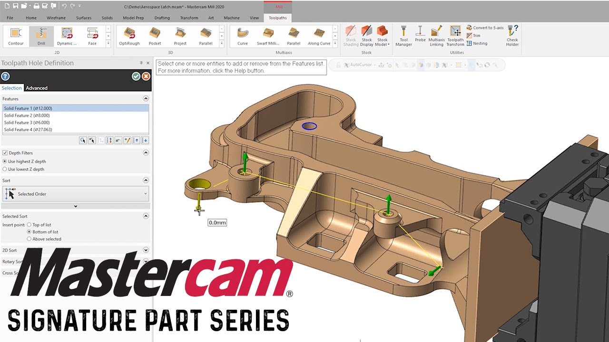The image size is (609, 342).
Task: Expand the 2D toolpaths gallery
Action: tap(108, 44)
